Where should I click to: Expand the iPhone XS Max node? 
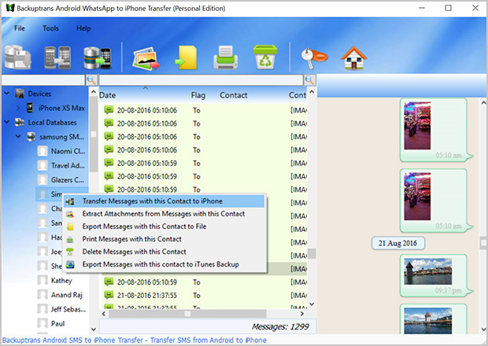tap(18, 108)
